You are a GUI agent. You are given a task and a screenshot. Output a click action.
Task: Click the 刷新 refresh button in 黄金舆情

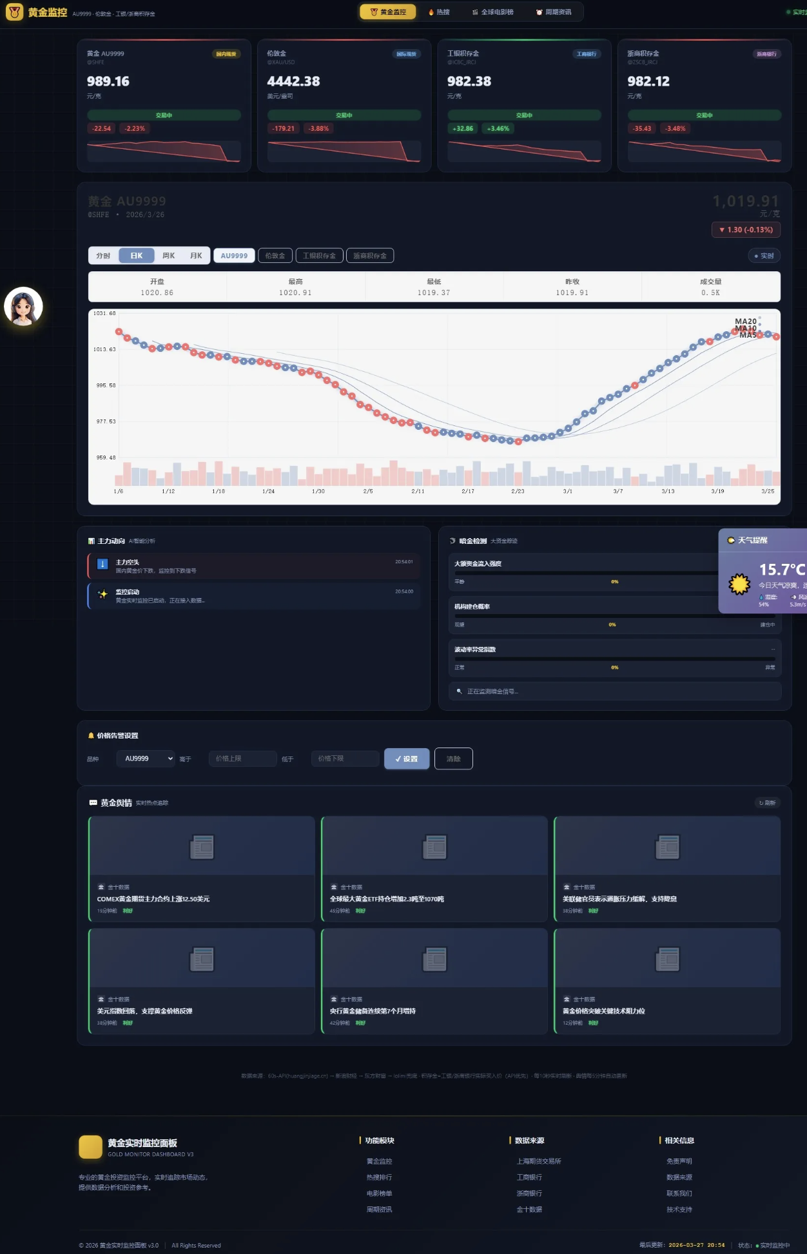[x=767, y=803]
